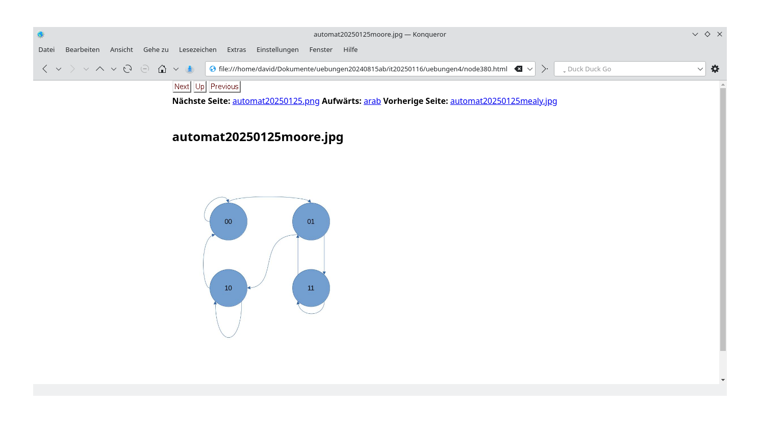
Task: Click the globe icon in the address bar
Action: click(212, 69)
